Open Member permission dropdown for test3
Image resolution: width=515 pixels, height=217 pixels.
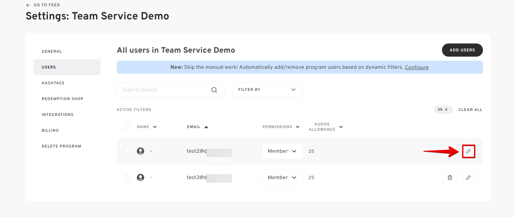click(x=282, y=177)
